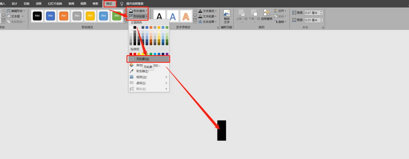This screenshot has width=409, height=159.
Task: Apply the blue A WordArt style
Action: pos(173,16)
